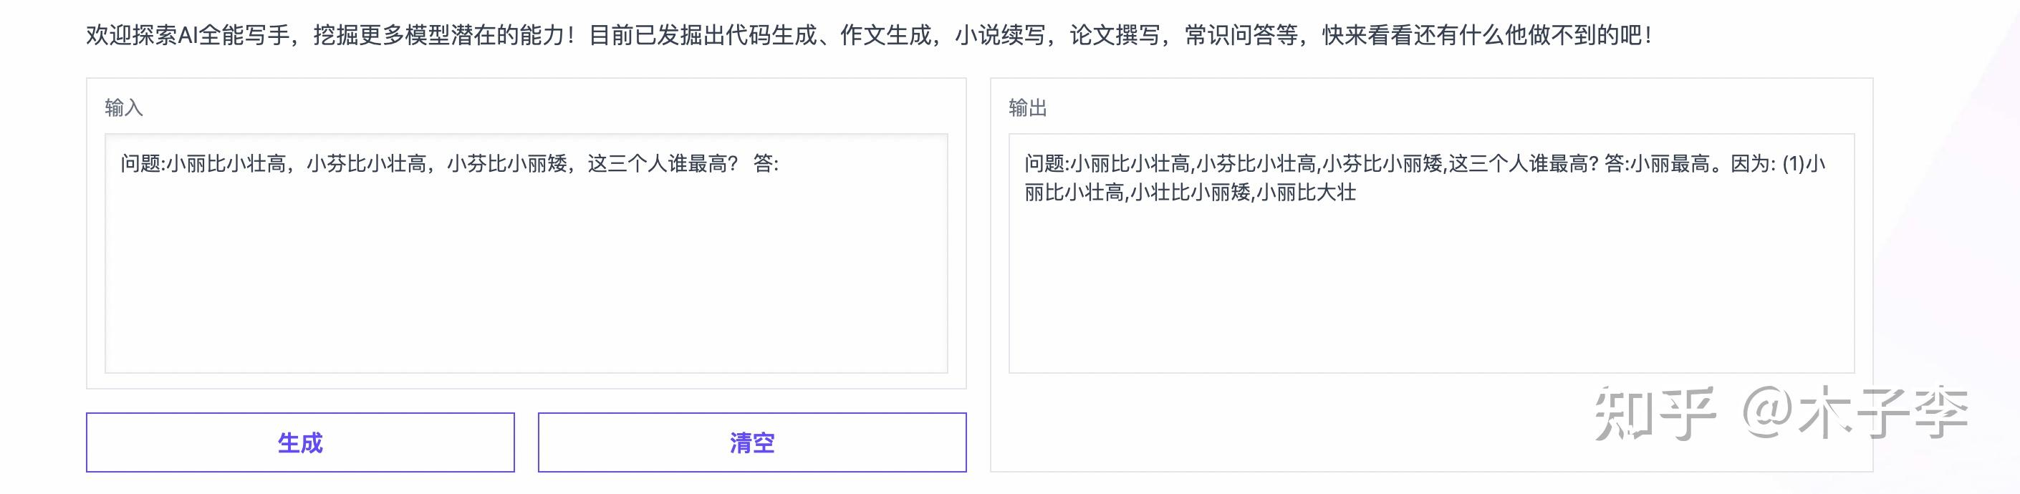This screenshot has width=2020, height=494.
Task: Click the 知乎 watermark logo
Action: click(1655, 412)
